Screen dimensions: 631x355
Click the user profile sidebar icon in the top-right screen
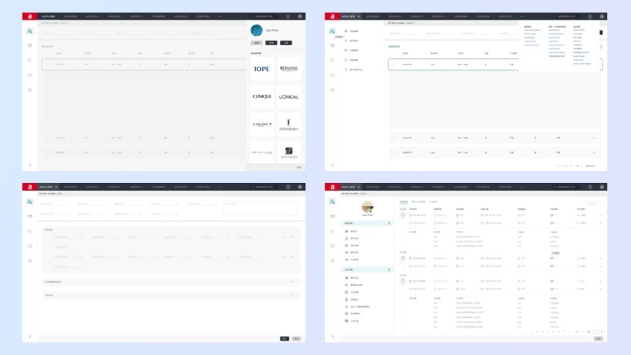click(332, 32)
